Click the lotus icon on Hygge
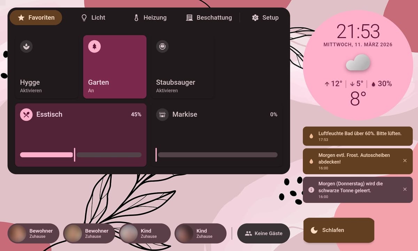Screen dimensions: 418x251 [x=26, y=46]
